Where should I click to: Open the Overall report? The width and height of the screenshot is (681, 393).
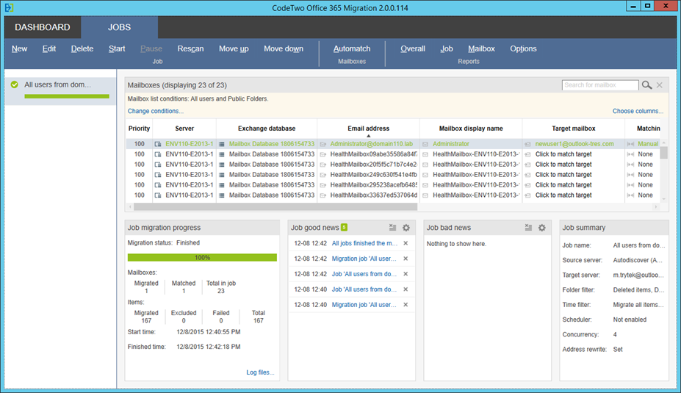[x=413, y=48]
